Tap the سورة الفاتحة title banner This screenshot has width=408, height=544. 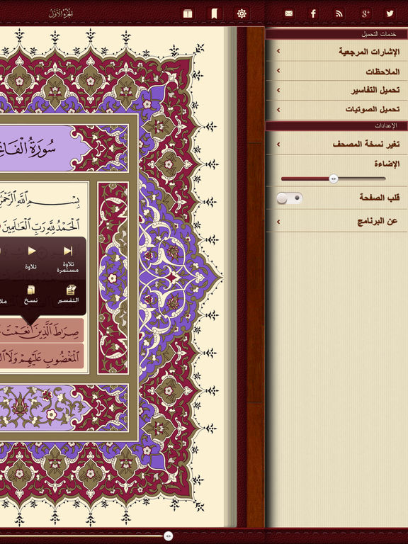pyautogui.click(x=36, y=149)
